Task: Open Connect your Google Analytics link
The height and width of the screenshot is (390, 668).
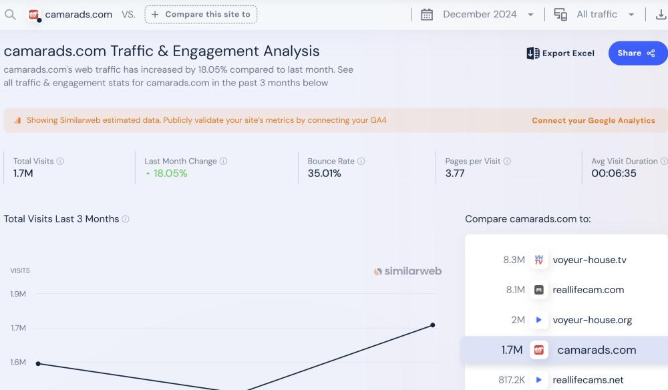Action: click(x=593, y=121)
